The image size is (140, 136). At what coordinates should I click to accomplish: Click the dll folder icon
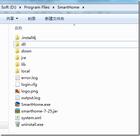(17, 44)
